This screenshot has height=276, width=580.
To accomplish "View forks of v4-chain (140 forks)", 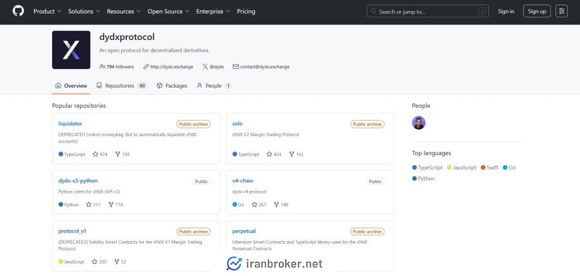I will click(281, 204).
